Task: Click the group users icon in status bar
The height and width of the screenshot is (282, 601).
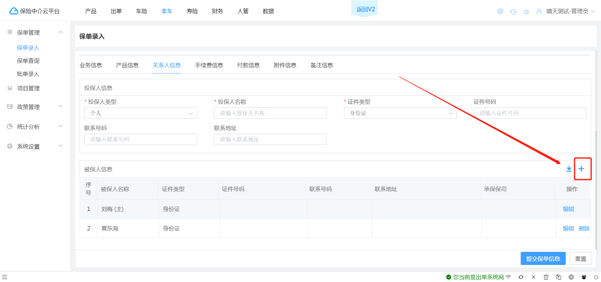Action: pos(584,277)
